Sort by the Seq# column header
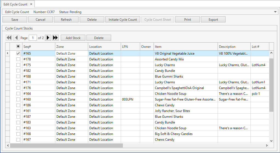This screenshot has width=280, height=153. coord(38,47)
